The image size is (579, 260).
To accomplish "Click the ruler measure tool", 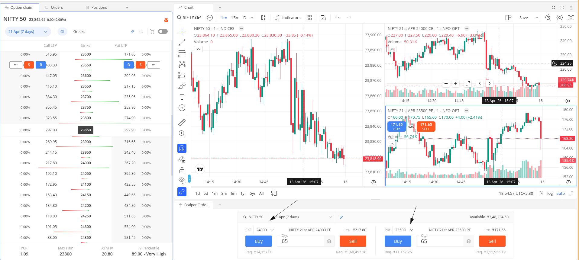I will pos(182,123).
